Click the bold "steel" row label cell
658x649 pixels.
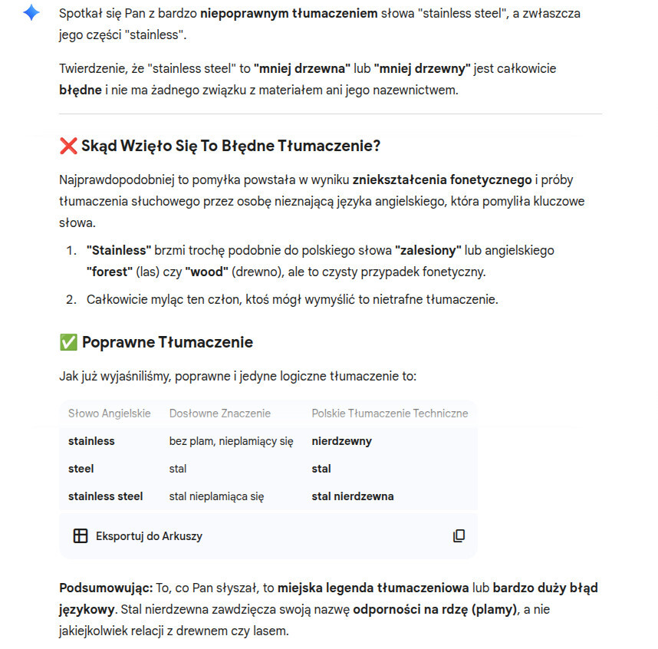[81, 469]
